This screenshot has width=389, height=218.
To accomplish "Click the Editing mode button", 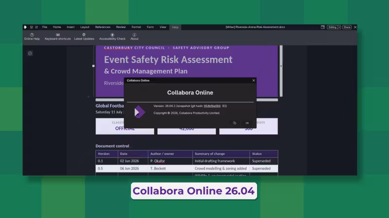I will [x=332, y=27].
